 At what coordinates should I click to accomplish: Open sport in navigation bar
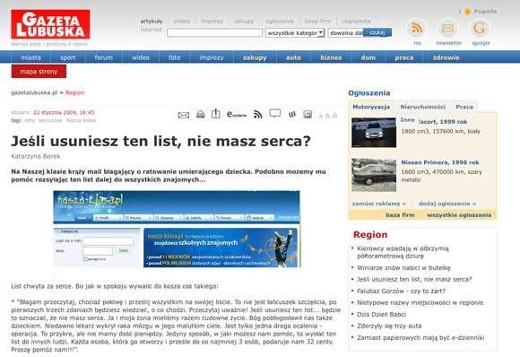[x=68, y=57]
